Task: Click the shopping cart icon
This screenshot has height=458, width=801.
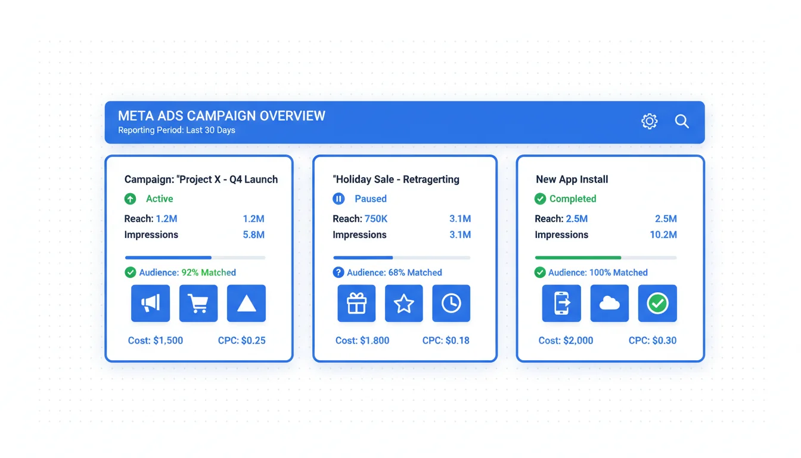Action: [198, 304]
